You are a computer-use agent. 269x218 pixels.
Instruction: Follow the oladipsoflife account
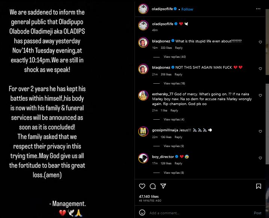(187, 9)
